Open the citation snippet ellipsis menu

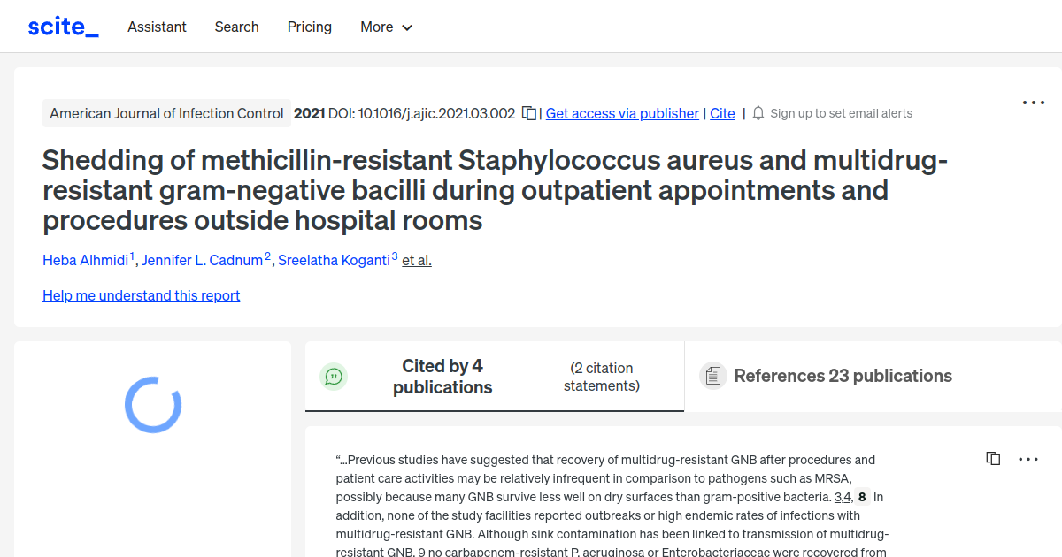tap(1027, 458)
